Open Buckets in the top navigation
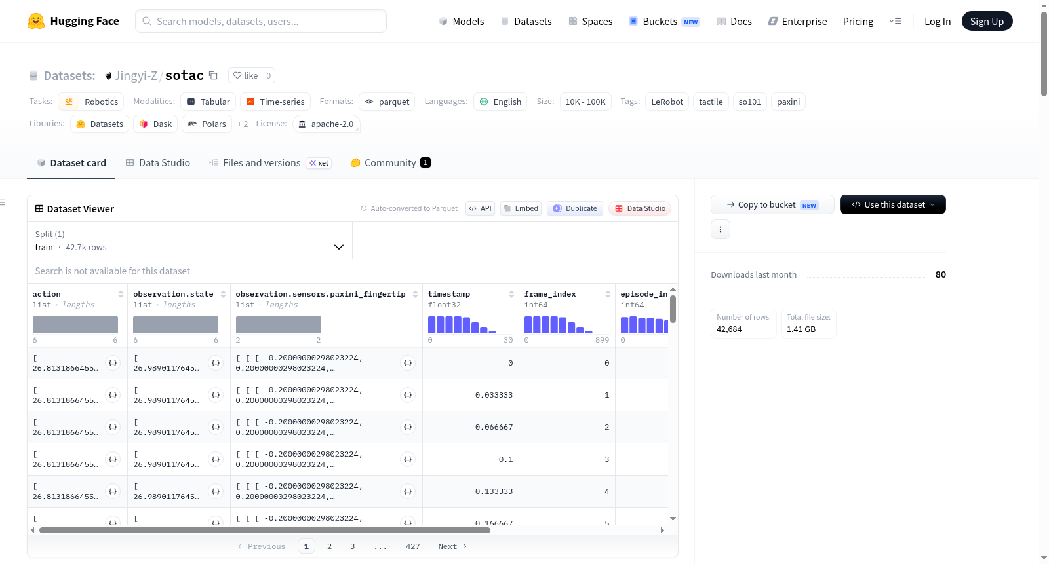Image resolution: width=1049 pixels, height=564 pixels. [664, 21]
